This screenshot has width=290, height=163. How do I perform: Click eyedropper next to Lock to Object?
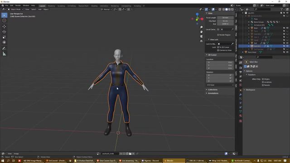(232, 44)
